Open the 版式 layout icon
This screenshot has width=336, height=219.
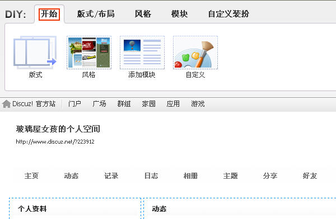[35, 53]
